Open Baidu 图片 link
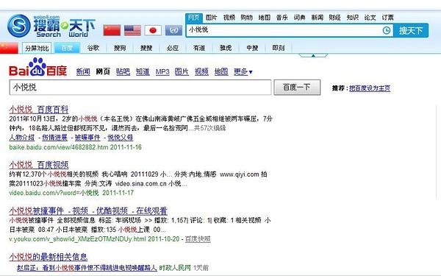Screen dimensions: 441x276 [x=182, y=72]
